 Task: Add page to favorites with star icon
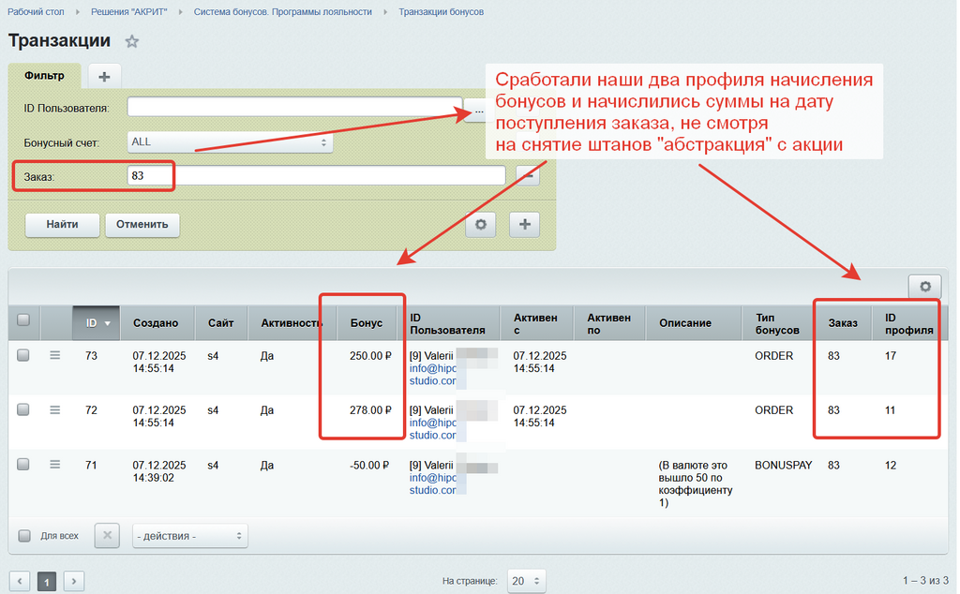132,41
